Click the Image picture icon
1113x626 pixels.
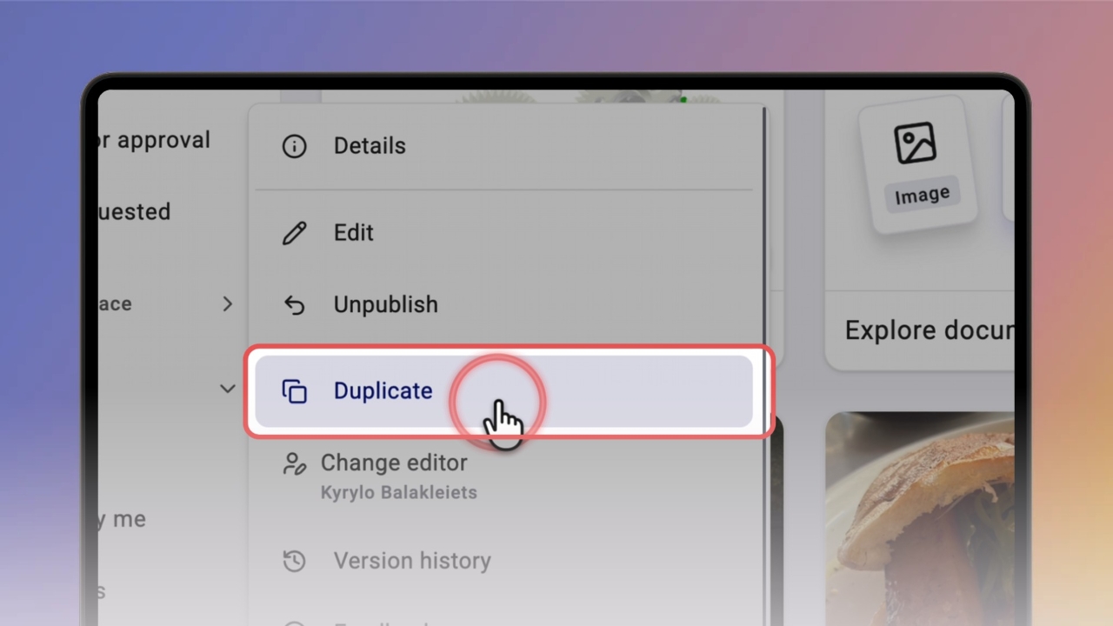915,143
